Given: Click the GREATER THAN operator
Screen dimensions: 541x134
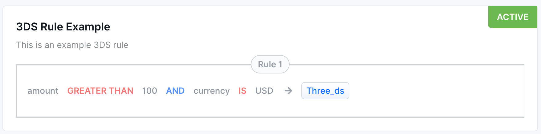Looking at the screenshot, I should click(100, 91).
